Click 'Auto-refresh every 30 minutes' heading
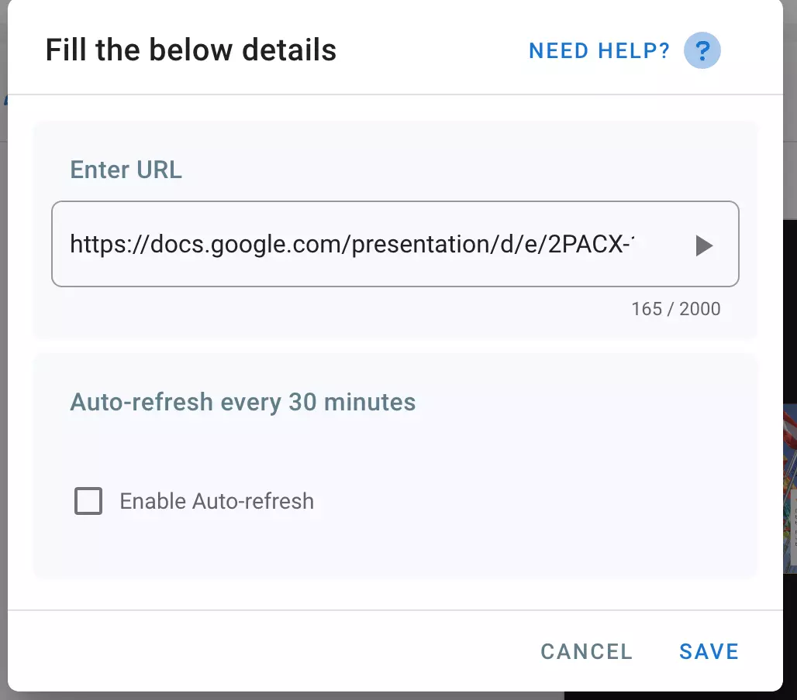The width and height of the screenshot is (797, 700). click(243, 403)
